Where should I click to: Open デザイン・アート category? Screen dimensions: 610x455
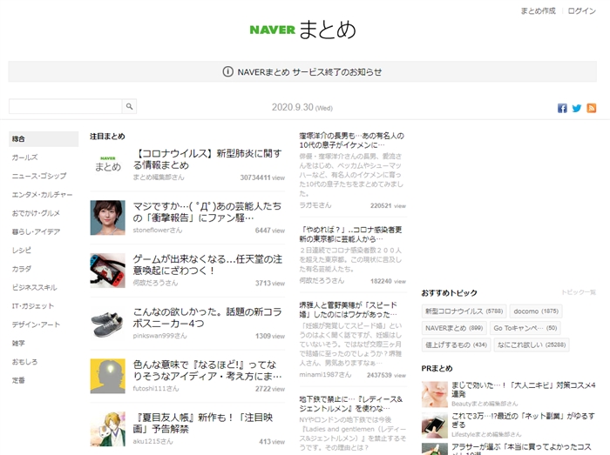click(36, 325)
